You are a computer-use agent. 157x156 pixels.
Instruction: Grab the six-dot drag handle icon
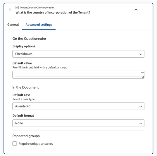coord(10,10)
